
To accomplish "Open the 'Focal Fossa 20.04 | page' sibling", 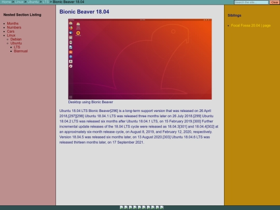I will click(251, 25).
